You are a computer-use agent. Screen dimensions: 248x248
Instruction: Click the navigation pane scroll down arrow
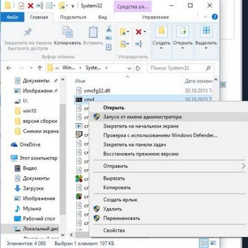click(x=63, y=235)
